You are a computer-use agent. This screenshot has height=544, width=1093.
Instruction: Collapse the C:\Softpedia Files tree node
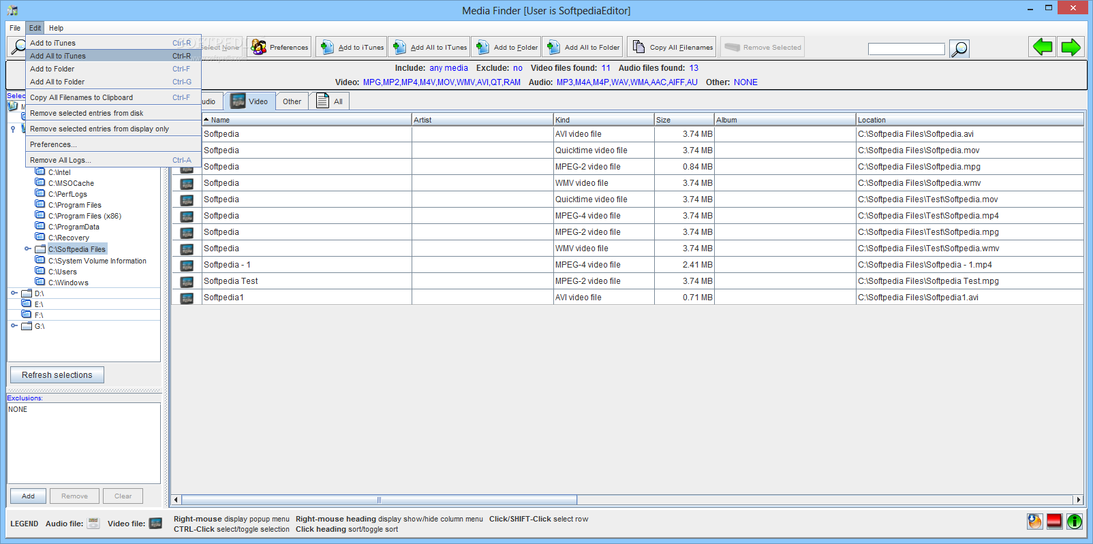click(x=27, y=249)
